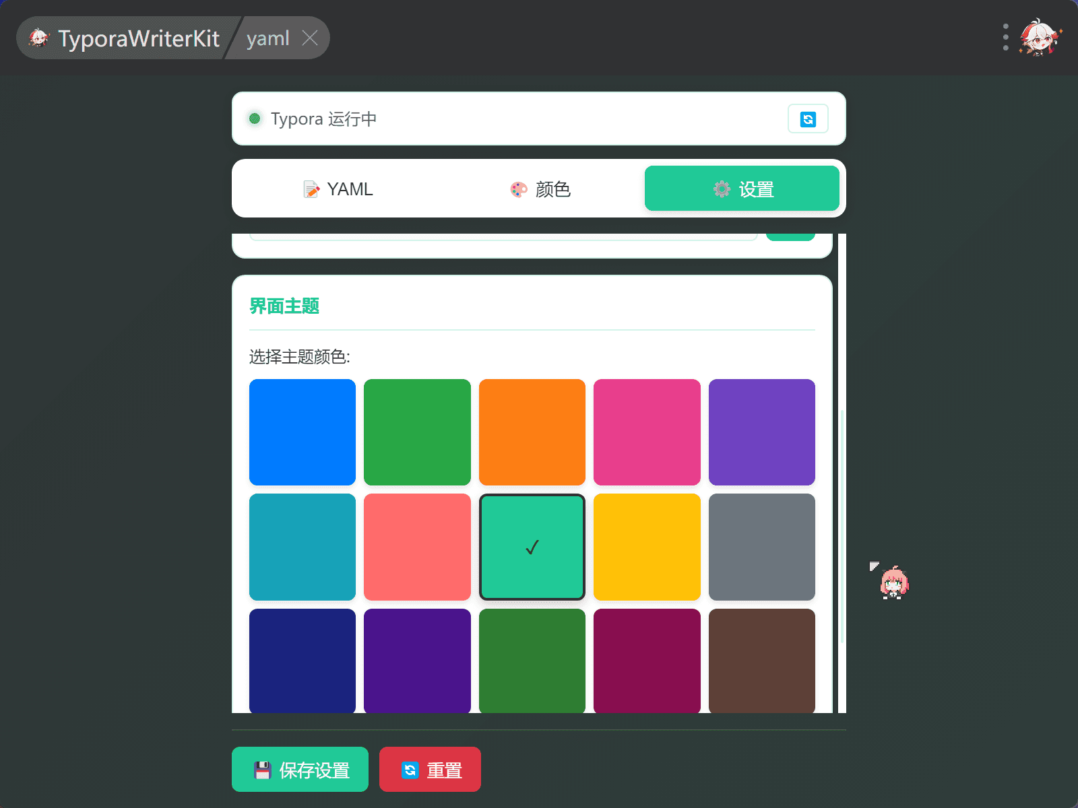Click 保存设置 to save settings
Screen dimensions: 1078x808
pyautogui.click(x=300, y=769)
